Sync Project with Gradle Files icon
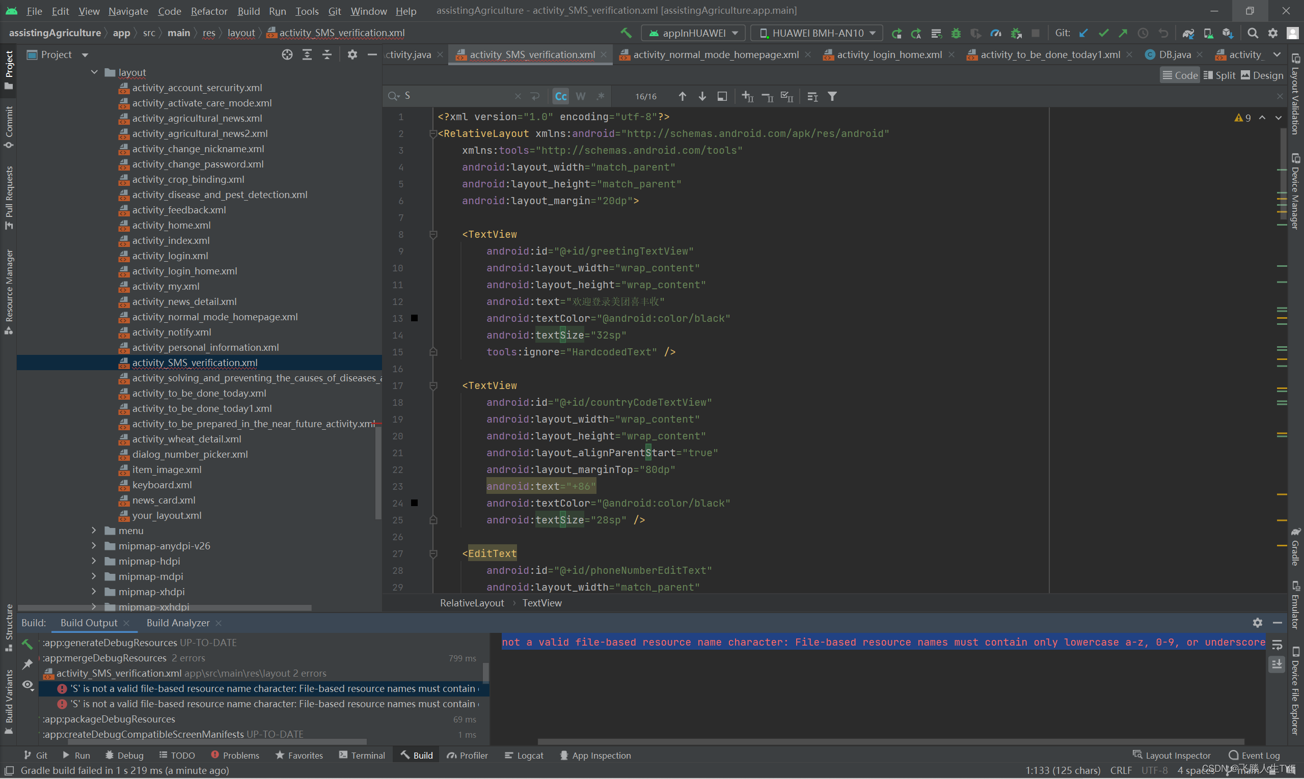Screen dimensions: 1304x779 click(1188, 33)
